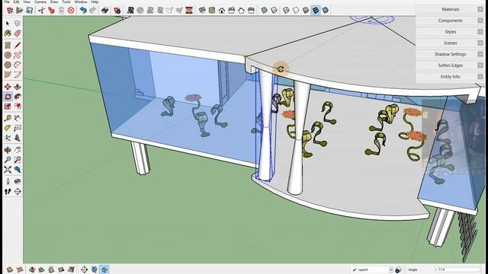Viewport: 488px width, 274px height.
Task: Click the Angle value input field
Action: click(x=457, y=269)
